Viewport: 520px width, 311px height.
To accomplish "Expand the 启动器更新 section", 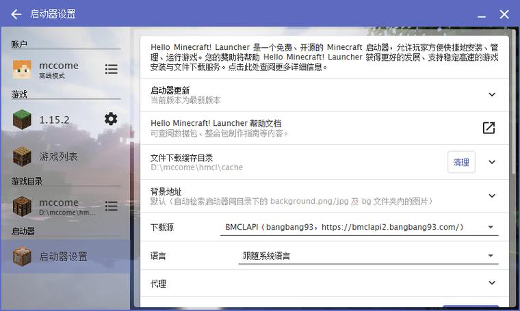I will 491,95.
